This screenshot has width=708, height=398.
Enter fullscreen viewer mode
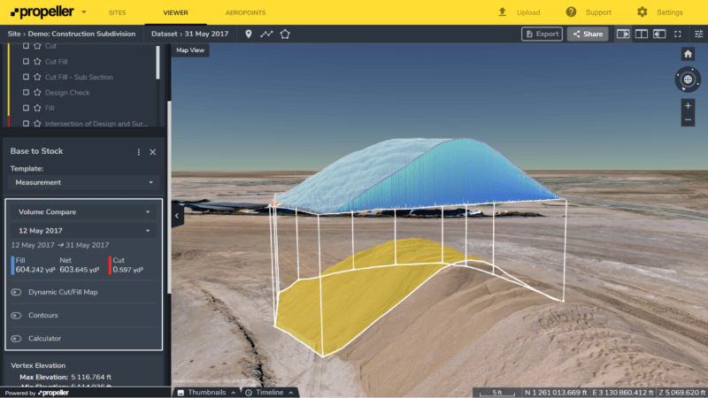(678, 34)
